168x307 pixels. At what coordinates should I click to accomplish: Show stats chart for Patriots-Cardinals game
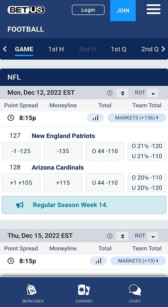click(95, 118)
